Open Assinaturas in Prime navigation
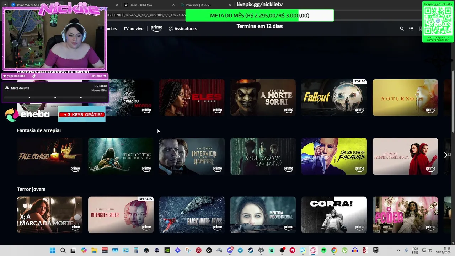Screen dimensions: 455x256 183,28
